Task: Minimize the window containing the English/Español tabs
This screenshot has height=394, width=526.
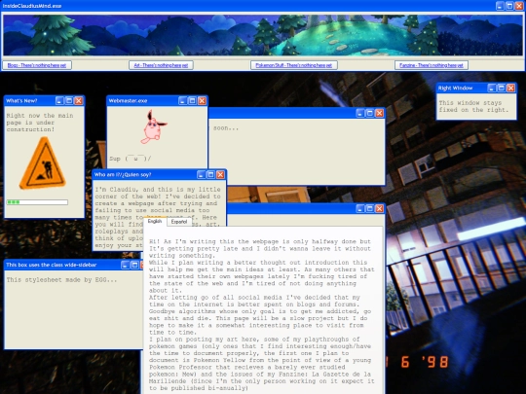Action: pyautogui.click(x=360, y=209)
